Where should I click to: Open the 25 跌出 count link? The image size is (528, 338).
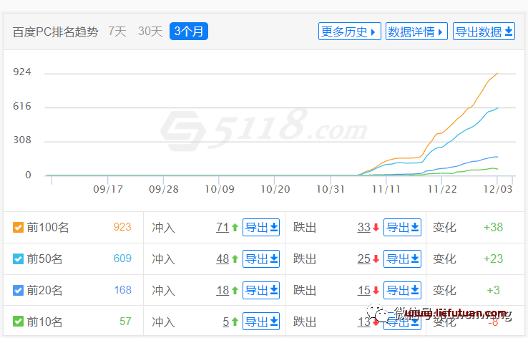364,259
